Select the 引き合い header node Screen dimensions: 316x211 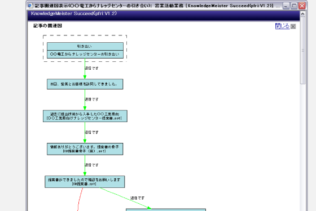coord(85,46)
